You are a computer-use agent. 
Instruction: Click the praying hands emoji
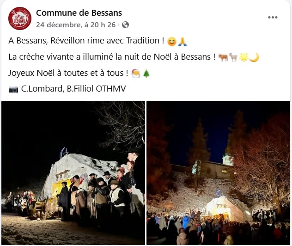tap(182, 42)
